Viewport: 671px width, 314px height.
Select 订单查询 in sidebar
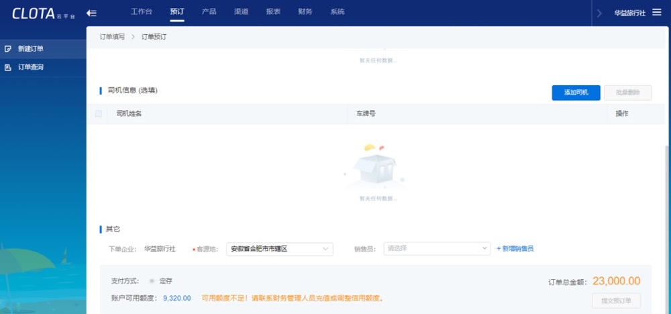43,67
